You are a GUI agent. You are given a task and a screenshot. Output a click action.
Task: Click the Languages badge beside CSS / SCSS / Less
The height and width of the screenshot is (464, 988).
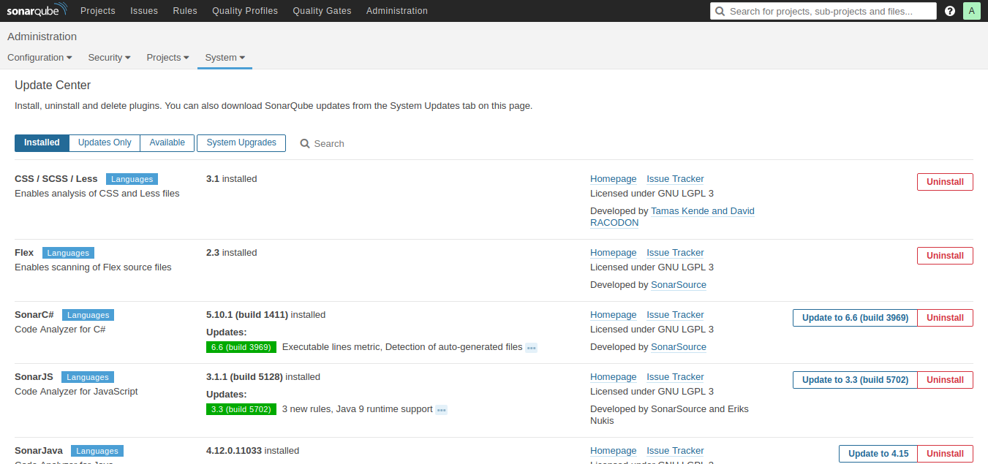point(132,178)
